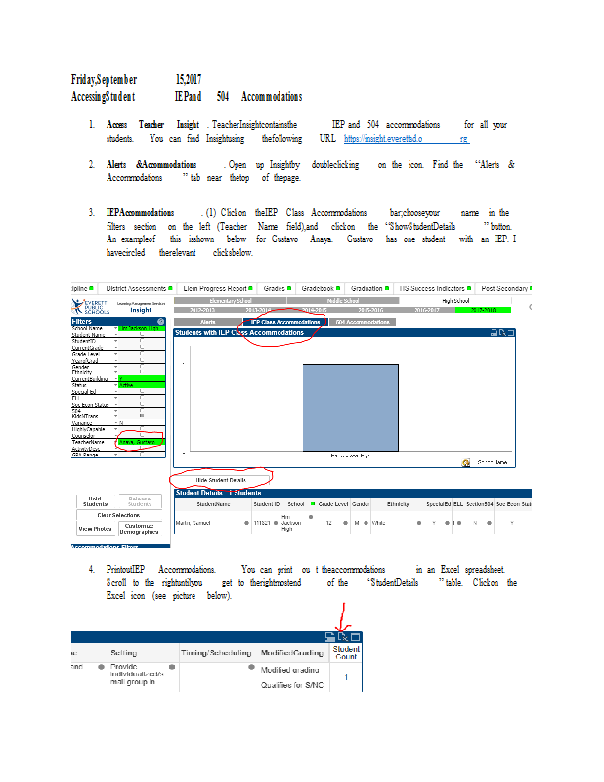Click the Timing/Scheduling column header
604x782 pixels.
click(216, 652)
